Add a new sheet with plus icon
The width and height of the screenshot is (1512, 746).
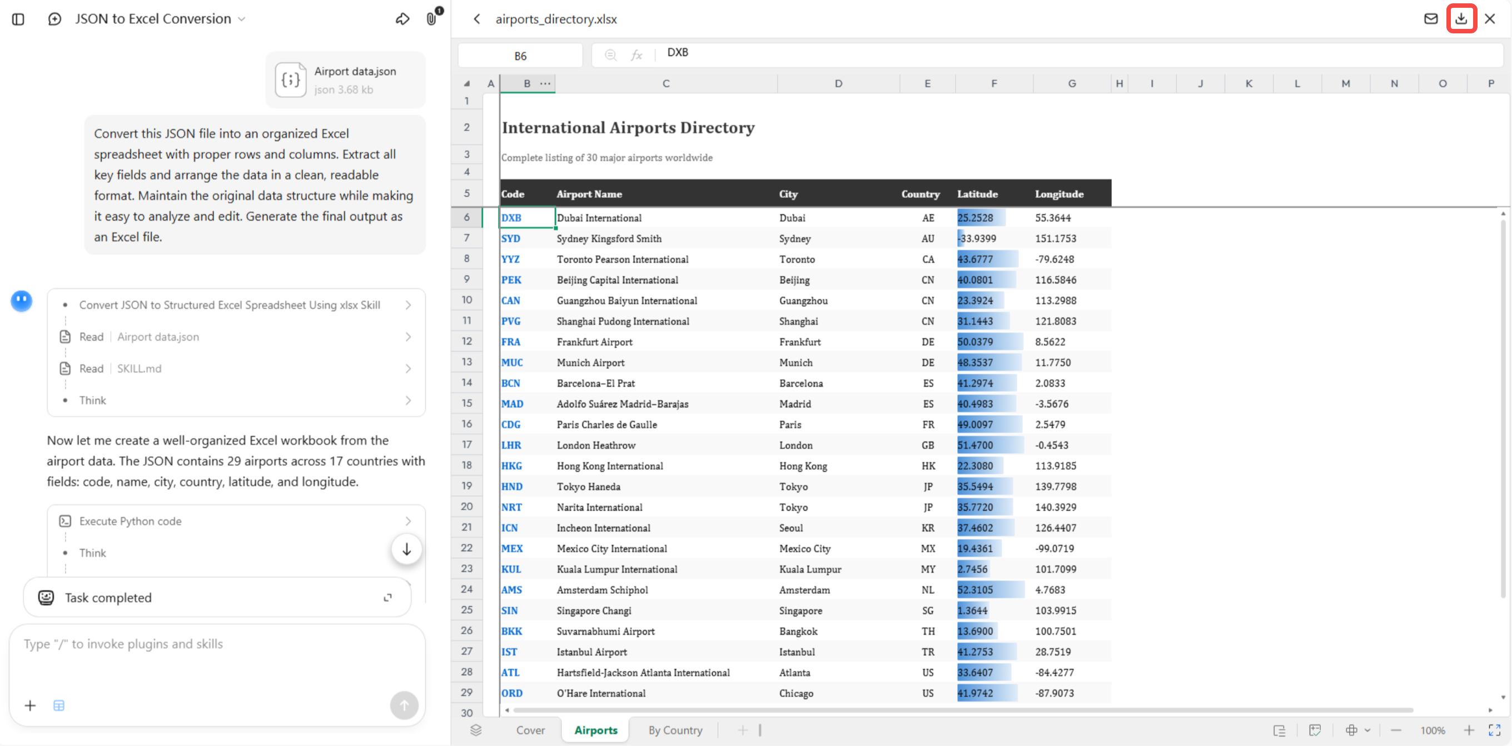743,729
